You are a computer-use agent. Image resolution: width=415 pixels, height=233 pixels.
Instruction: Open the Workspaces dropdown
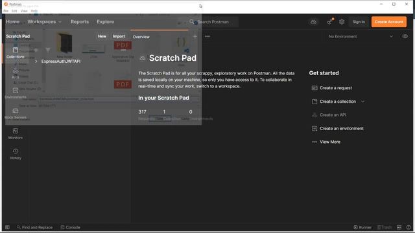[x=45, y=21]
